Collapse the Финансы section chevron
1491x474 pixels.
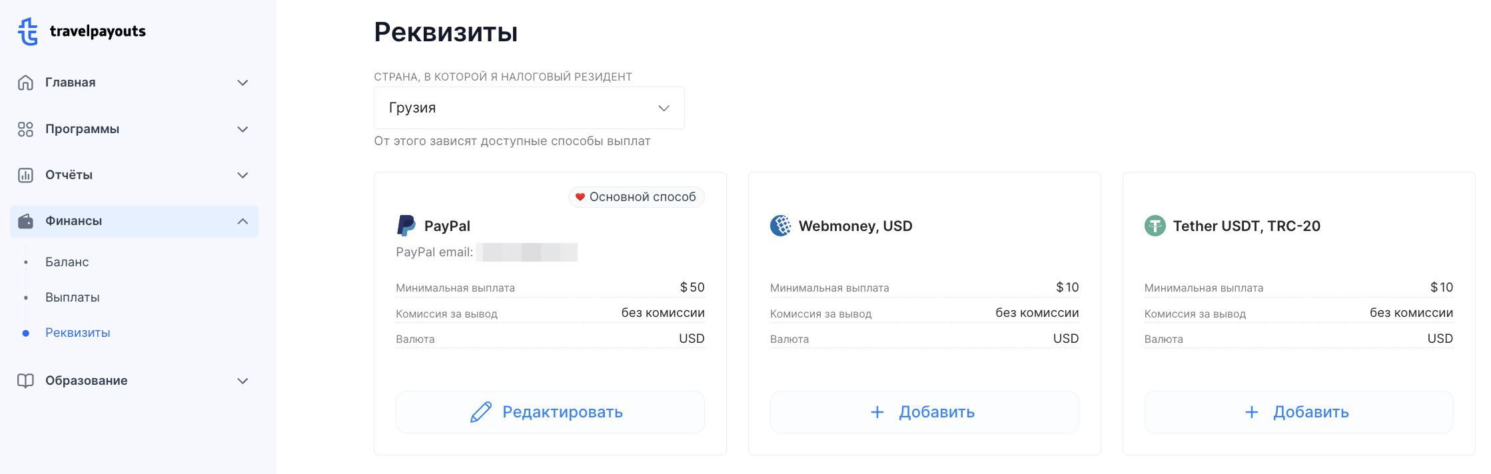point(243,221)
